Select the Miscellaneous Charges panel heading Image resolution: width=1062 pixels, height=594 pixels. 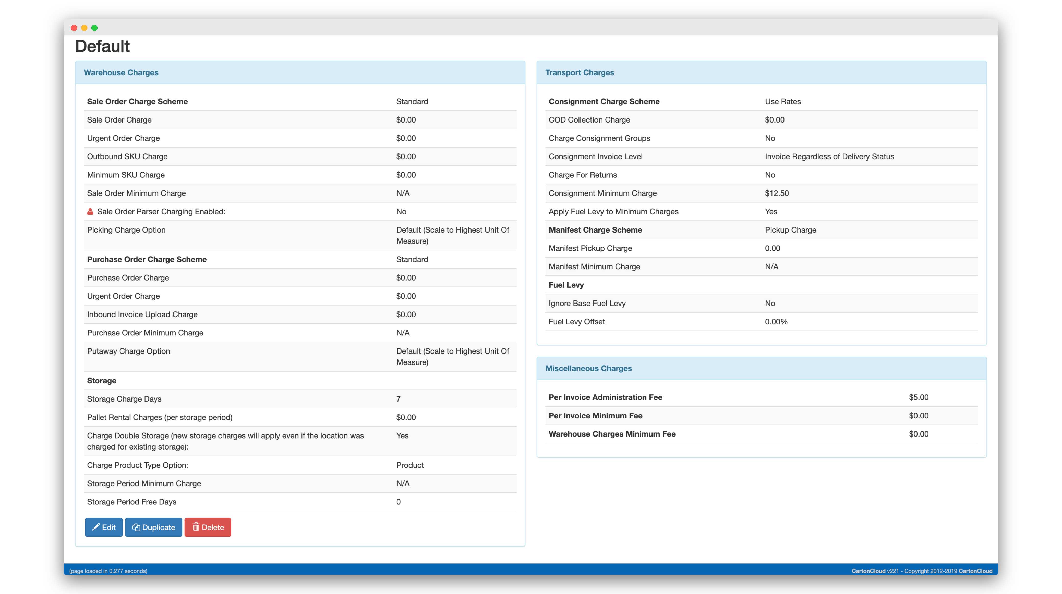point(588,369)
